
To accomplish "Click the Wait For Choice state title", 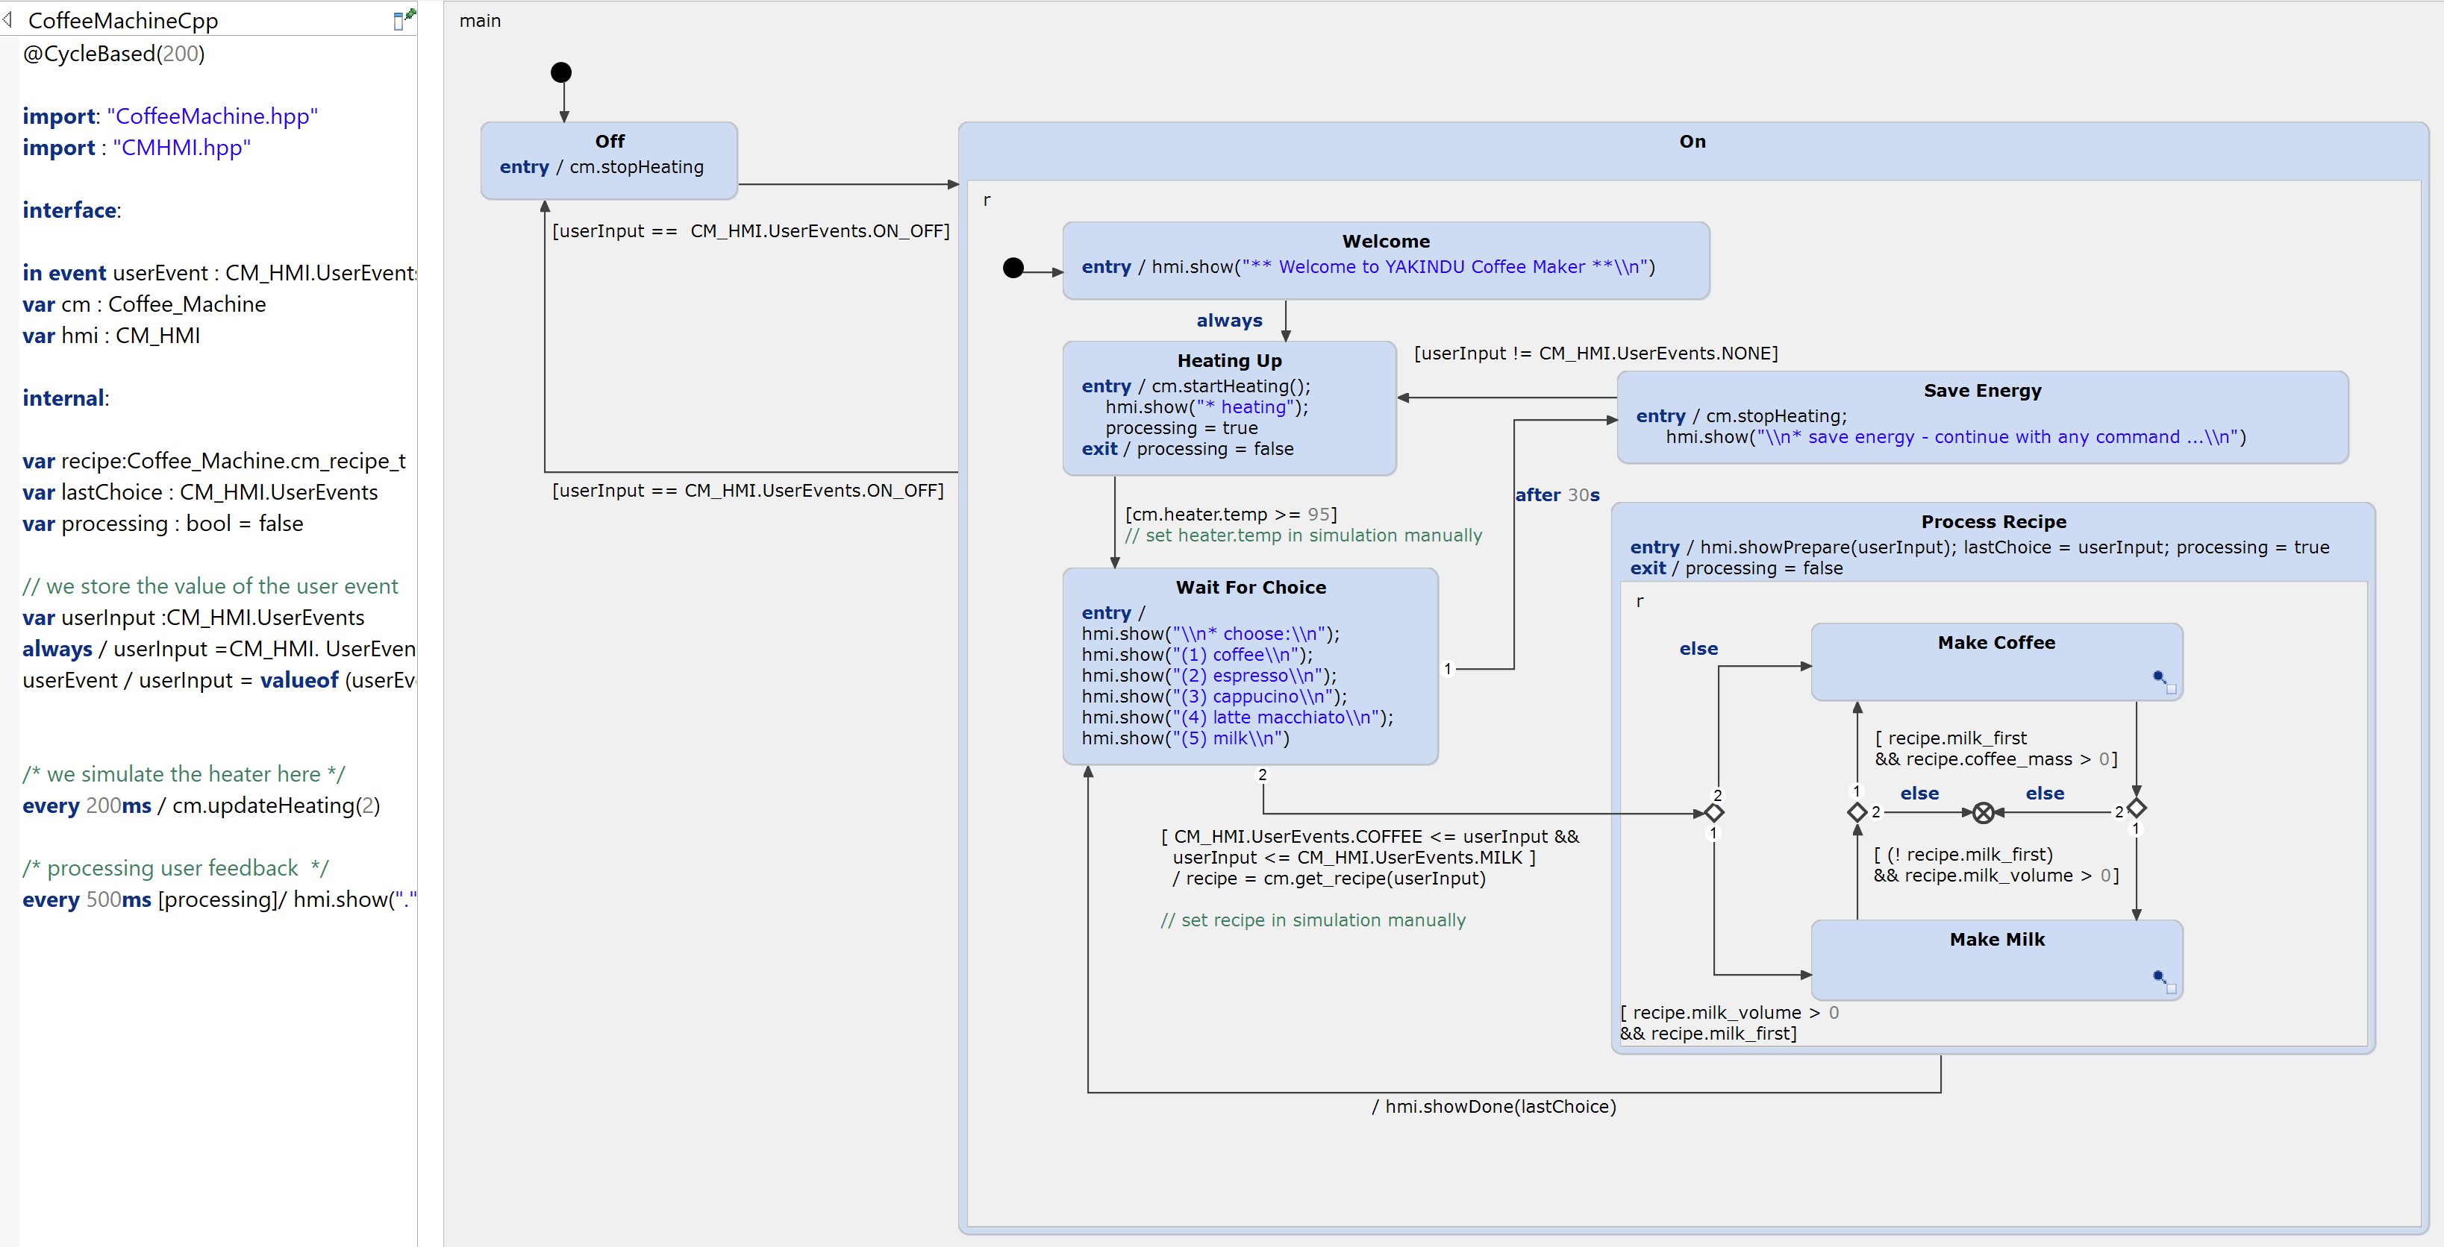I will click(1251, 587).
